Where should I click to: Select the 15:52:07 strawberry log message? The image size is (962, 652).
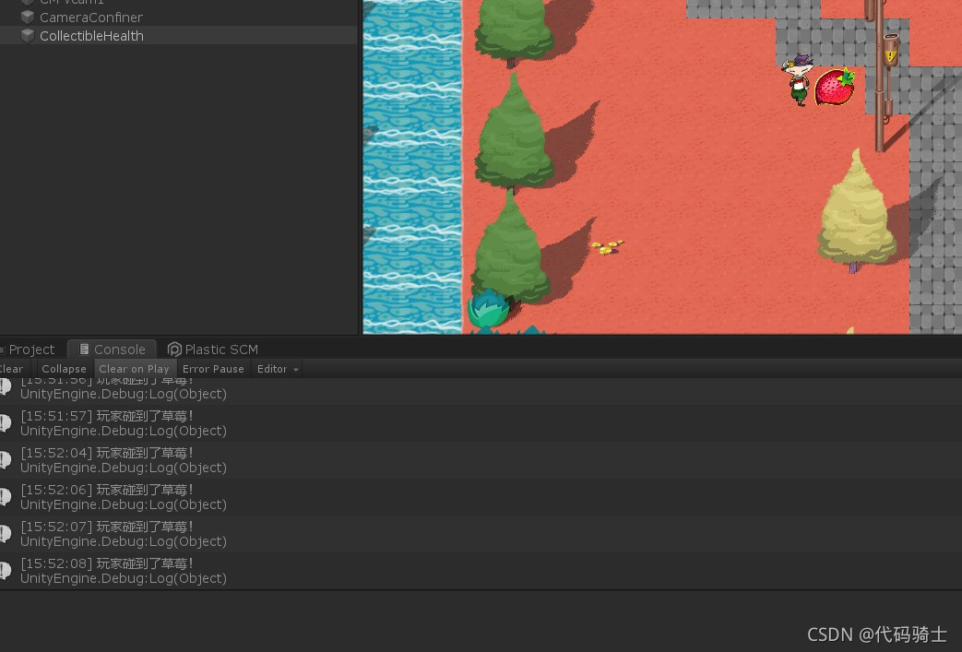point(138,533)
